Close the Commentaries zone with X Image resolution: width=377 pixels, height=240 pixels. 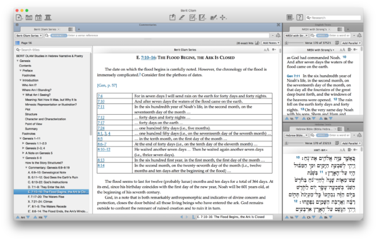click(278, 24)
